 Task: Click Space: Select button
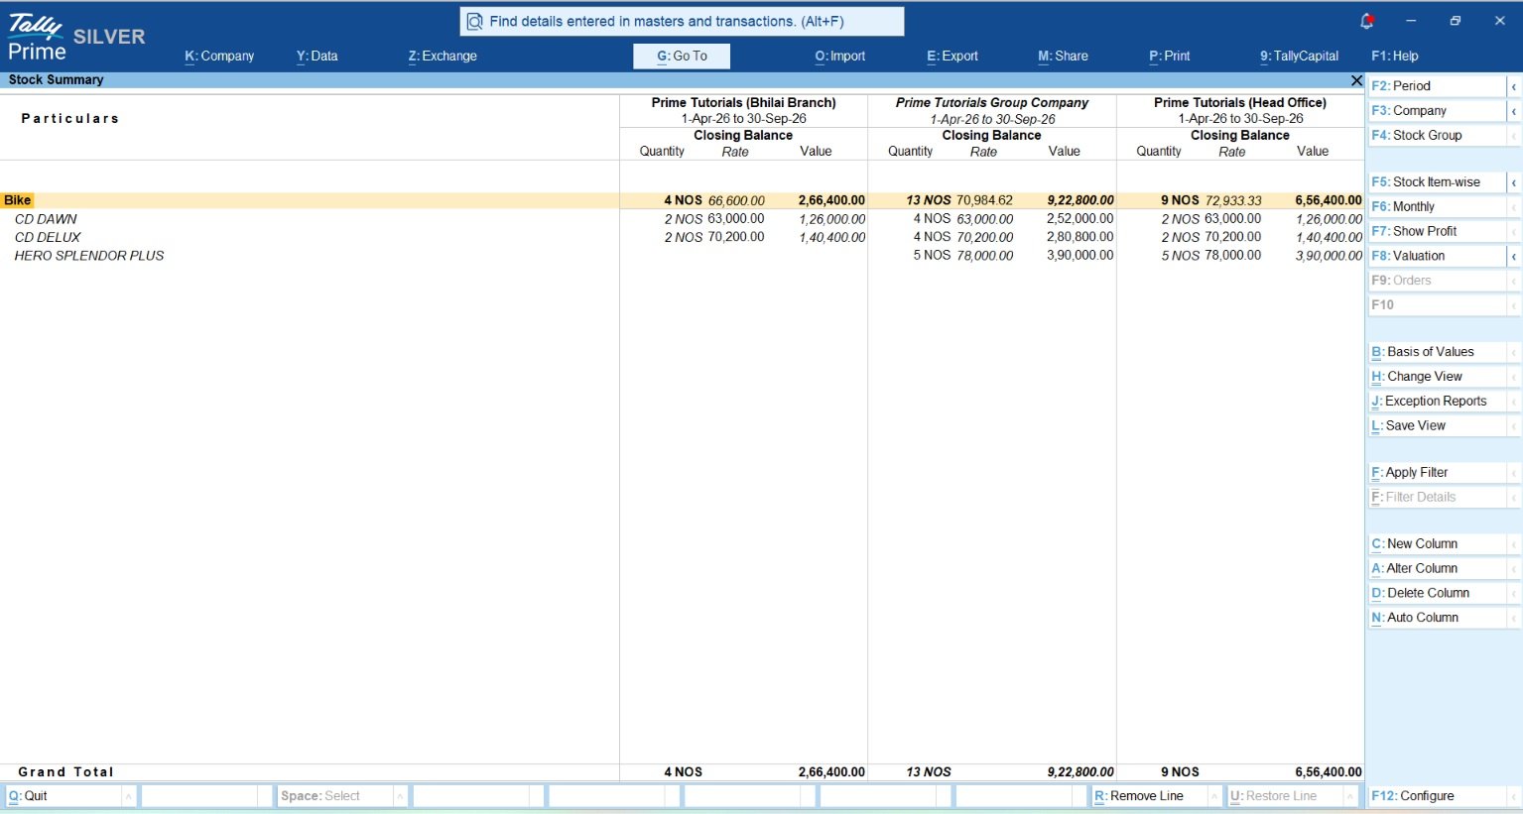click(334, 796)
